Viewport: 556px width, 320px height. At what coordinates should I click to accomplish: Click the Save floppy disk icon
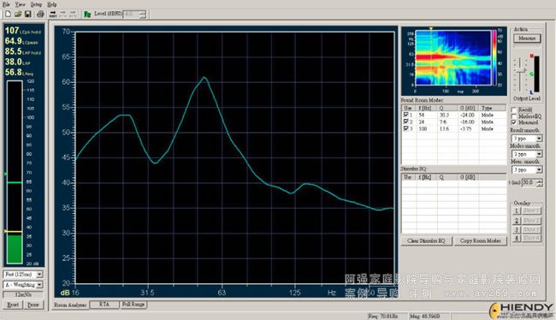click(x=27, y=14)
